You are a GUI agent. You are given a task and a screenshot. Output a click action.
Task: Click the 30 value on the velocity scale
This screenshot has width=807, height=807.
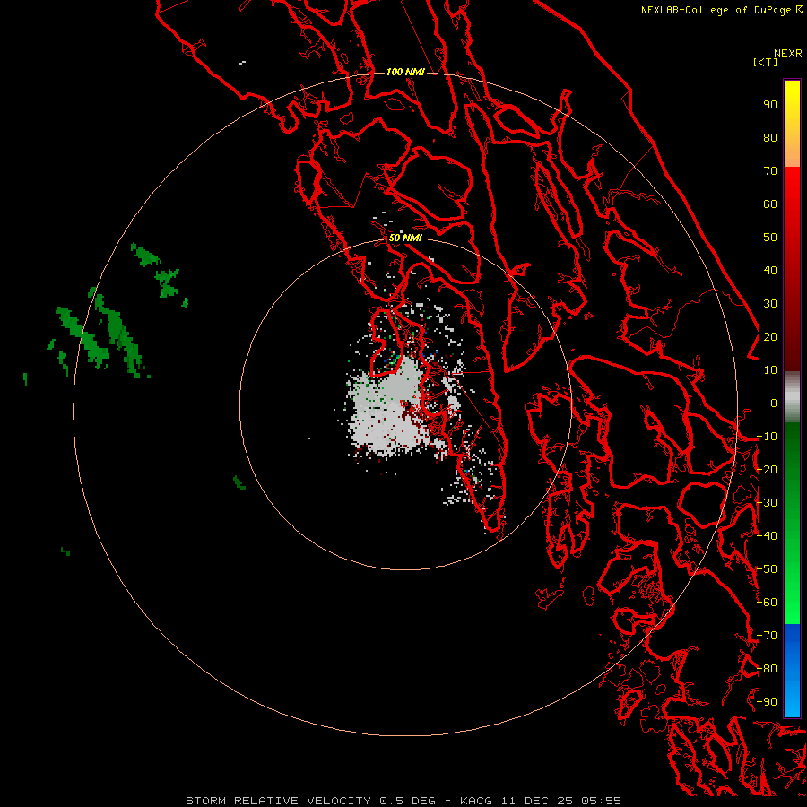(x=770, y=304)
